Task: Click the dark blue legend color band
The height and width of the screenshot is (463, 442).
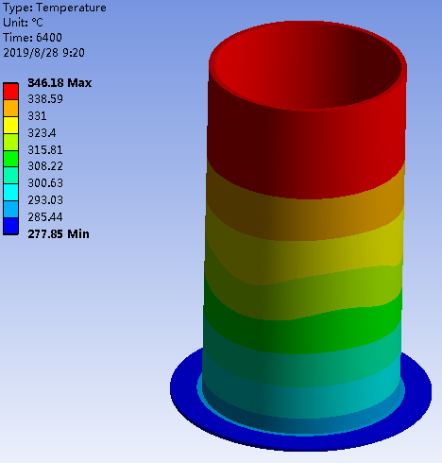Action: [x=10, y=227]
